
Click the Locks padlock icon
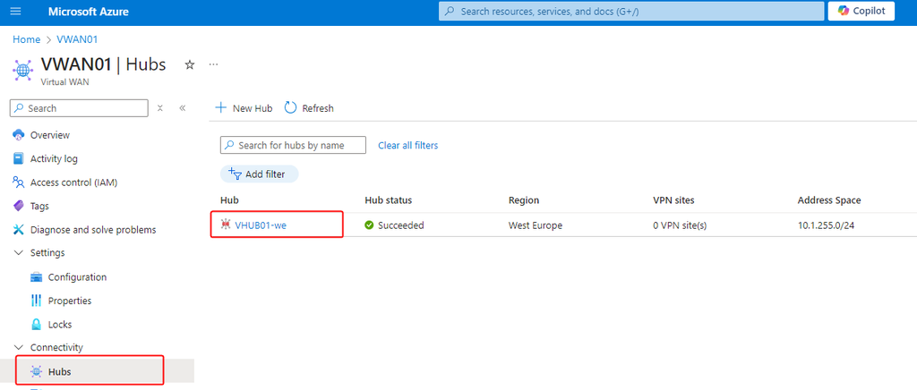pos(36,324)
